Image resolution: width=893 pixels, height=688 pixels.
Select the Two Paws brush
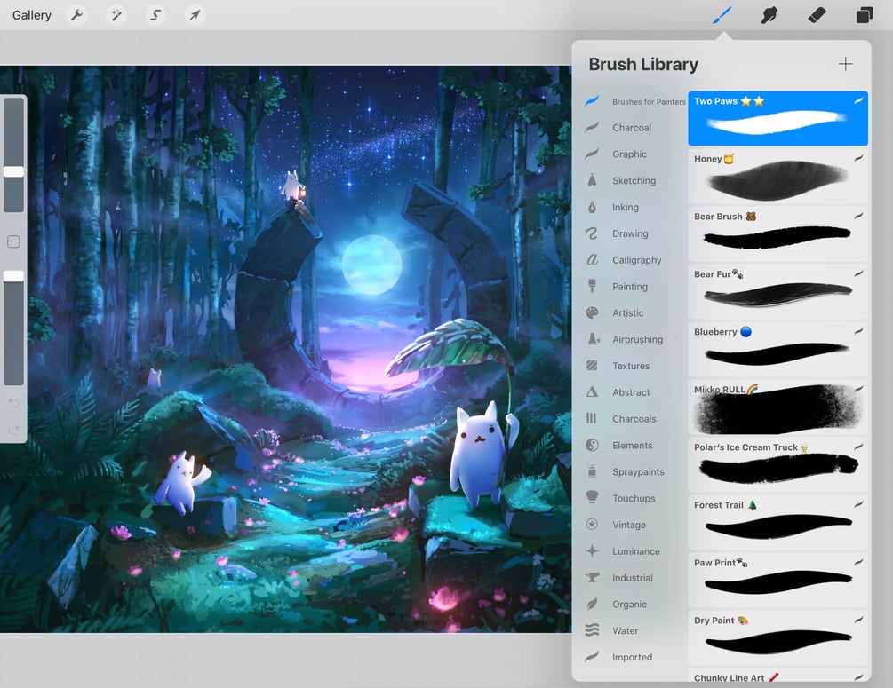point(778,118)
